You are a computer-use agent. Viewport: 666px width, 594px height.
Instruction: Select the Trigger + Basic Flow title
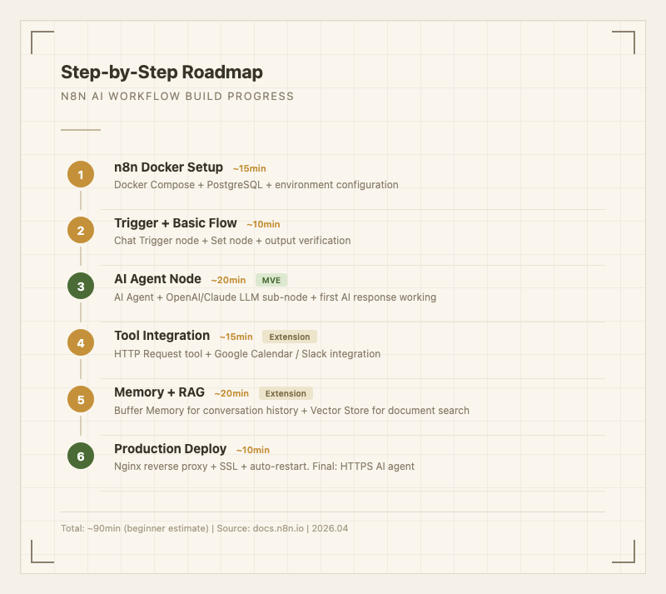click(x=175, y=223)
